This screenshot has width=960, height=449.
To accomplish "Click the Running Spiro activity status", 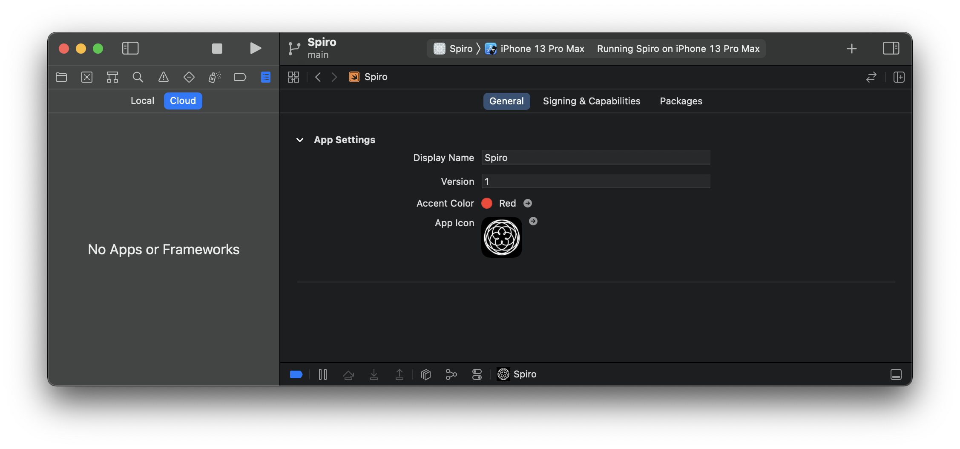I will coord(678,49).
